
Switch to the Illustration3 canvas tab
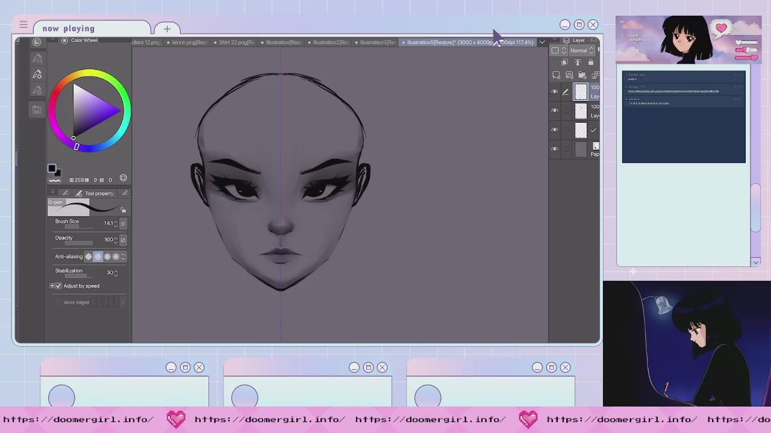375,42
